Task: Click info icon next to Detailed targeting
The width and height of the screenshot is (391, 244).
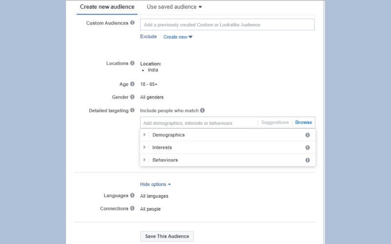Action: point(132,111)
